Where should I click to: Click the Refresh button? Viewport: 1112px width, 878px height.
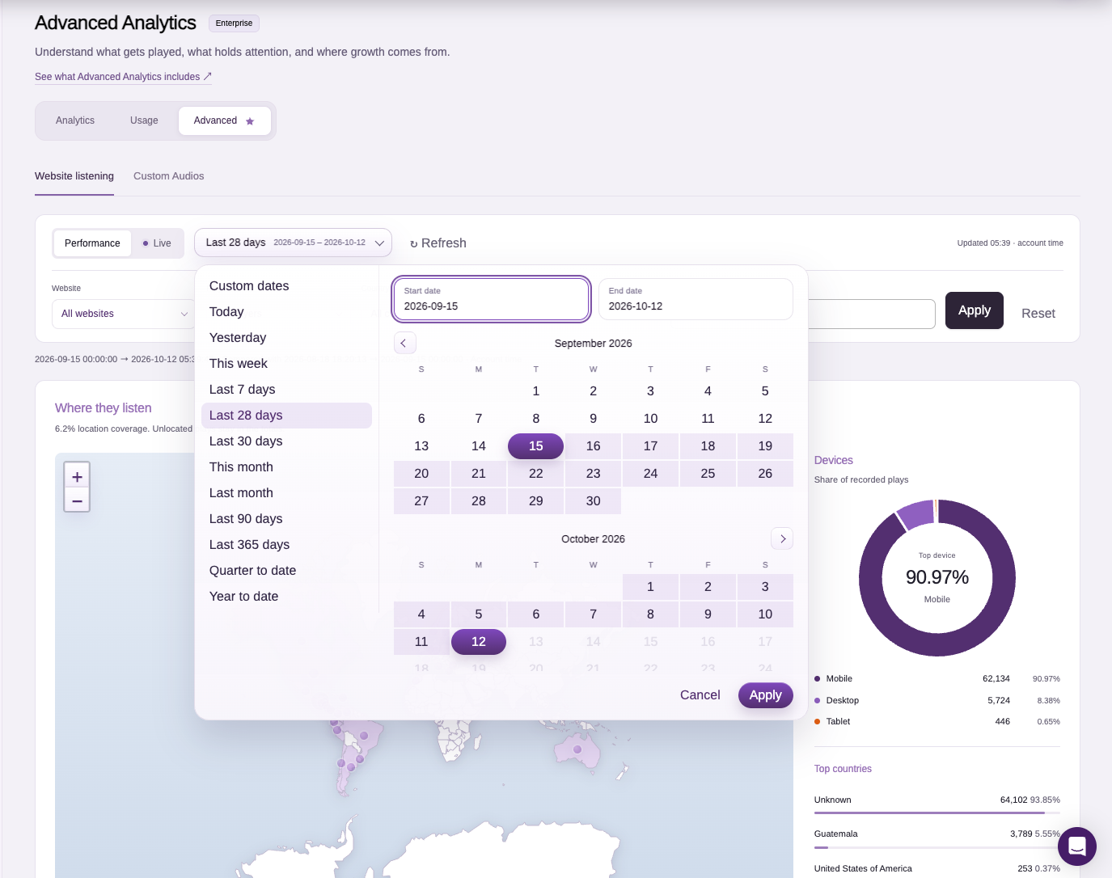(438, 243)
